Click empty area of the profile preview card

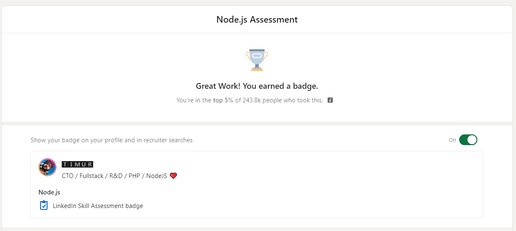click(309, 189)
